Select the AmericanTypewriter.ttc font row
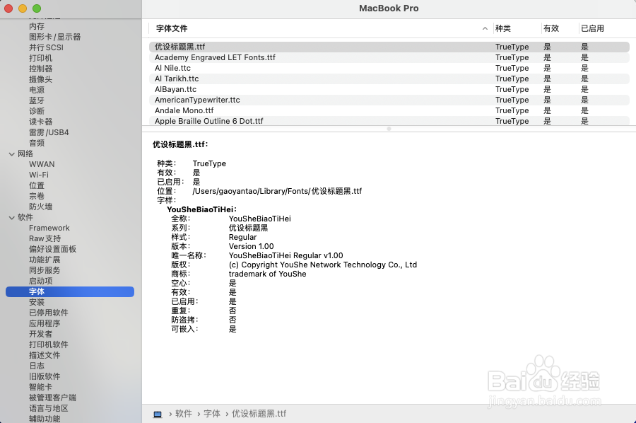636x423 pixels. [389, 100]
